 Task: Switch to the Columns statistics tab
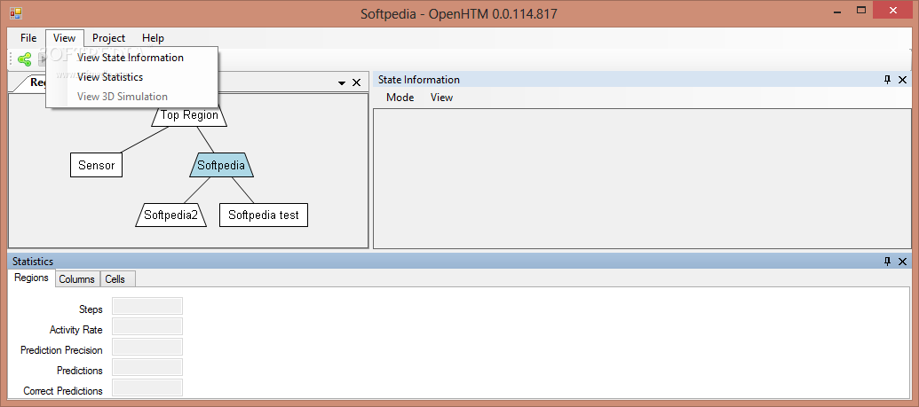[x=76, y=279]
